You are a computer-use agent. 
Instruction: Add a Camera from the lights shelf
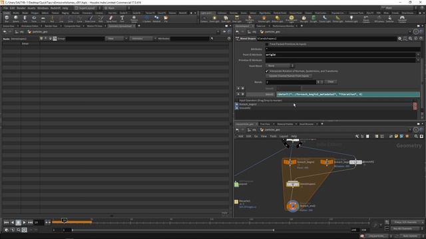(204, 19)
